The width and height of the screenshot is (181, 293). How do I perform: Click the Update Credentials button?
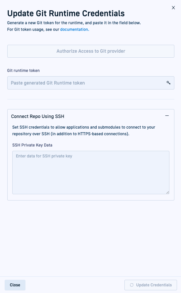[x=151, y=285]
